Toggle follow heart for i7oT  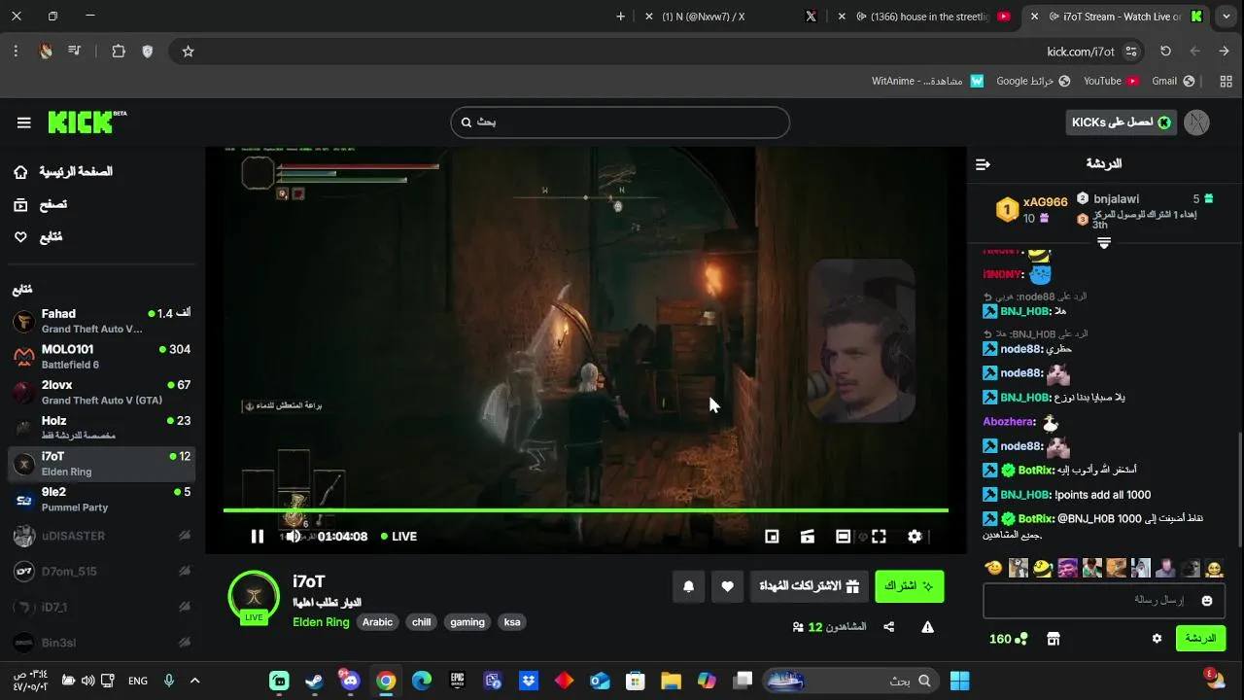[x=727, y=586]
